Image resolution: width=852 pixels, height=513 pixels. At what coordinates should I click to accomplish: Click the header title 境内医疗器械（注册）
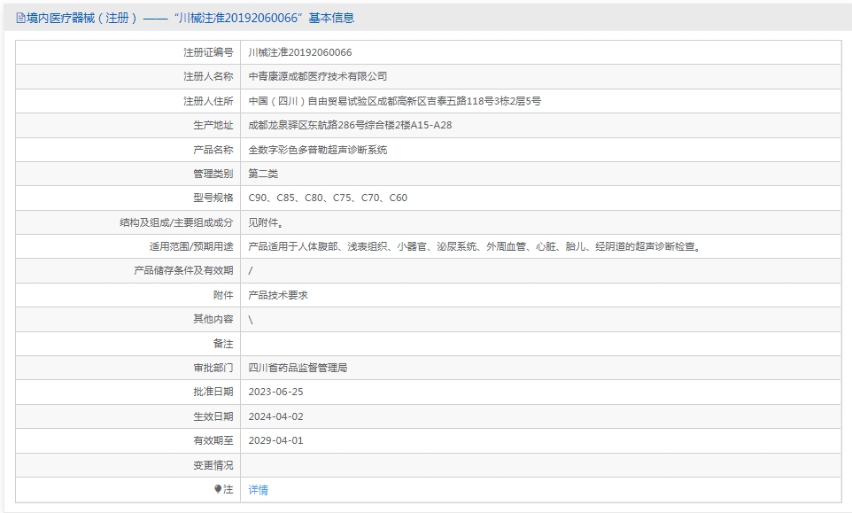[82, 18]
